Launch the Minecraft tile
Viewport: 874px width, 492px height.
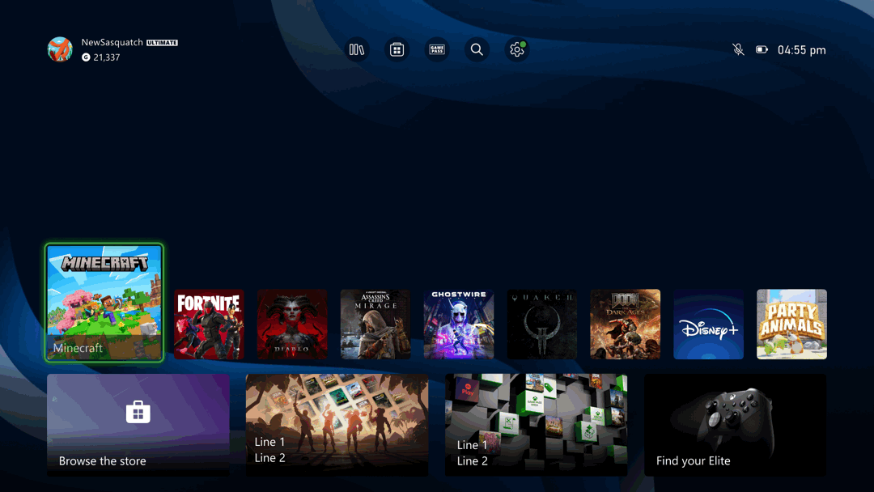pos(104,303)
